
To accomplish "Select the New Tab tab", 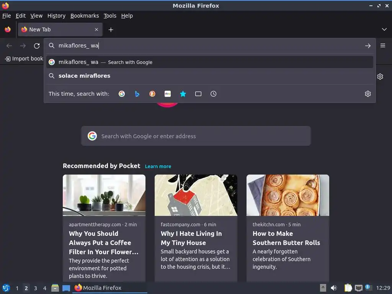I will click(60, 29).
